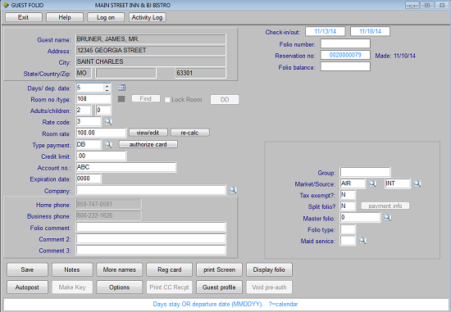Decrease days with the stepper down arrow
451x312 pixels.
[x=107, y=90]
